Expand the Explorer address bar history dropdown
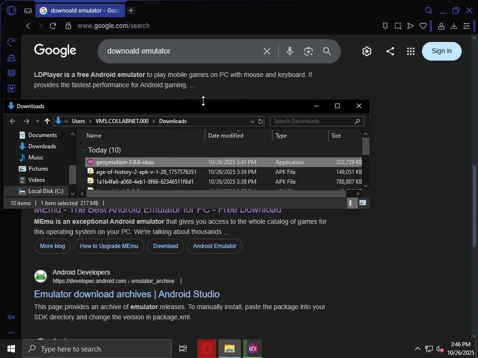478x358 pixels. point(253,122)
